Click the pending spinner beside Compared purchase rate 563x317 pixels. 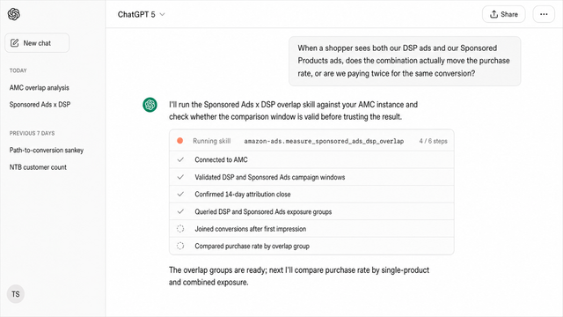[x=180, y=246]
